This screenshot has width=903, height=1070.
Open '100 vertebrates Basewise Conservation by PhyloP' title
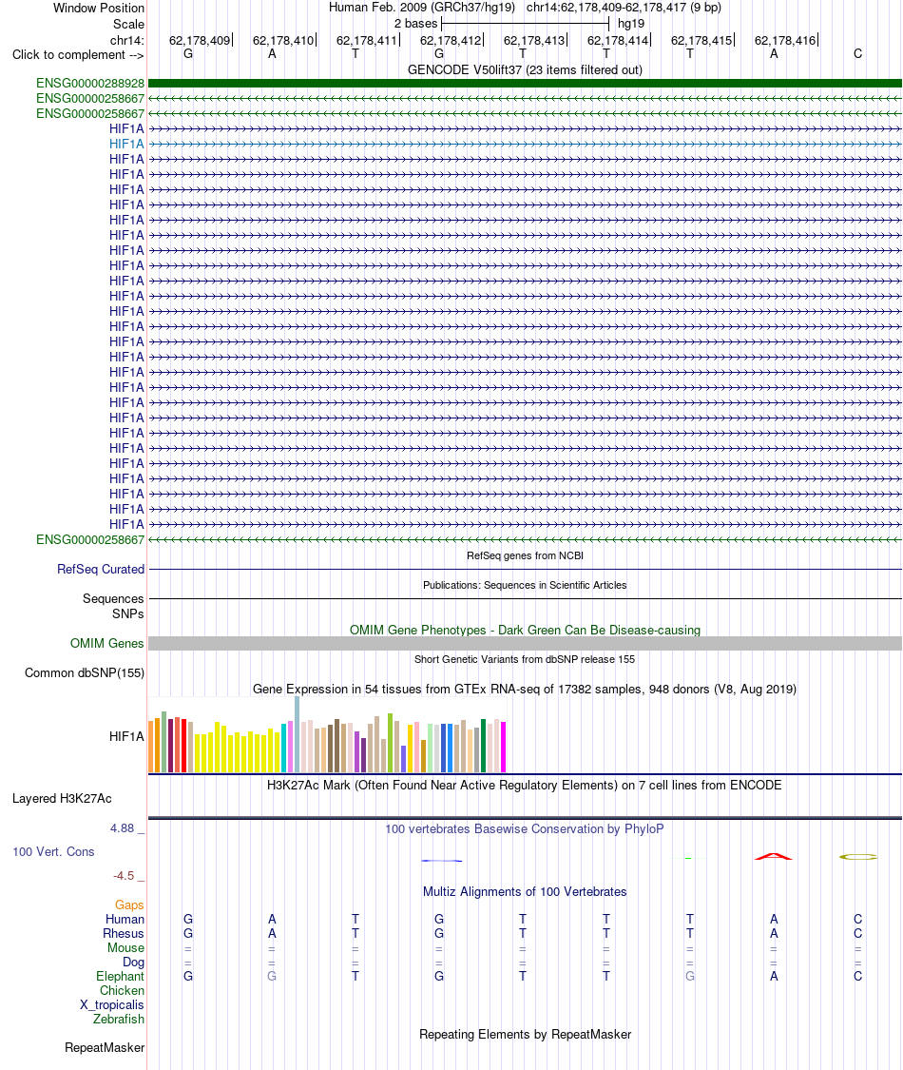[x=525, y=829]
